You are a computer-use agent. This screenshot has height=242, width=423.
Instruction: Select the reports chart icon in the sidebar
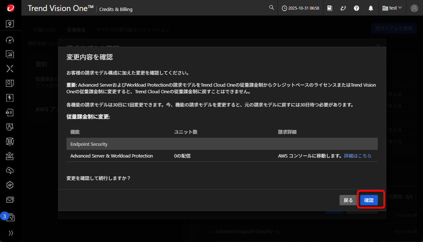point(10,54)
